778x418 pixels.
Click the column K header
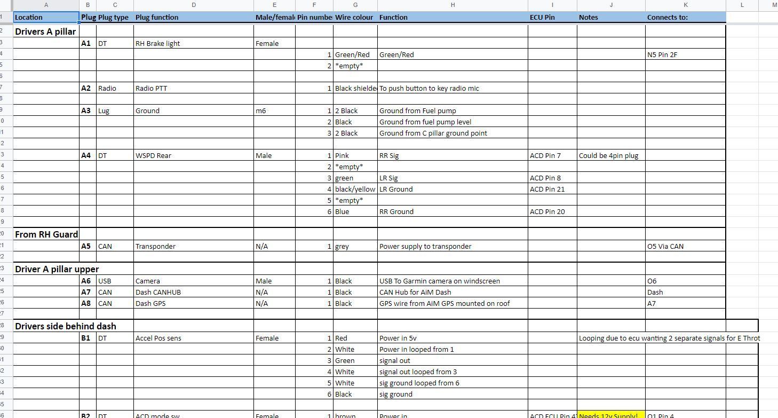pyautogui.click(x=685, y=5)
